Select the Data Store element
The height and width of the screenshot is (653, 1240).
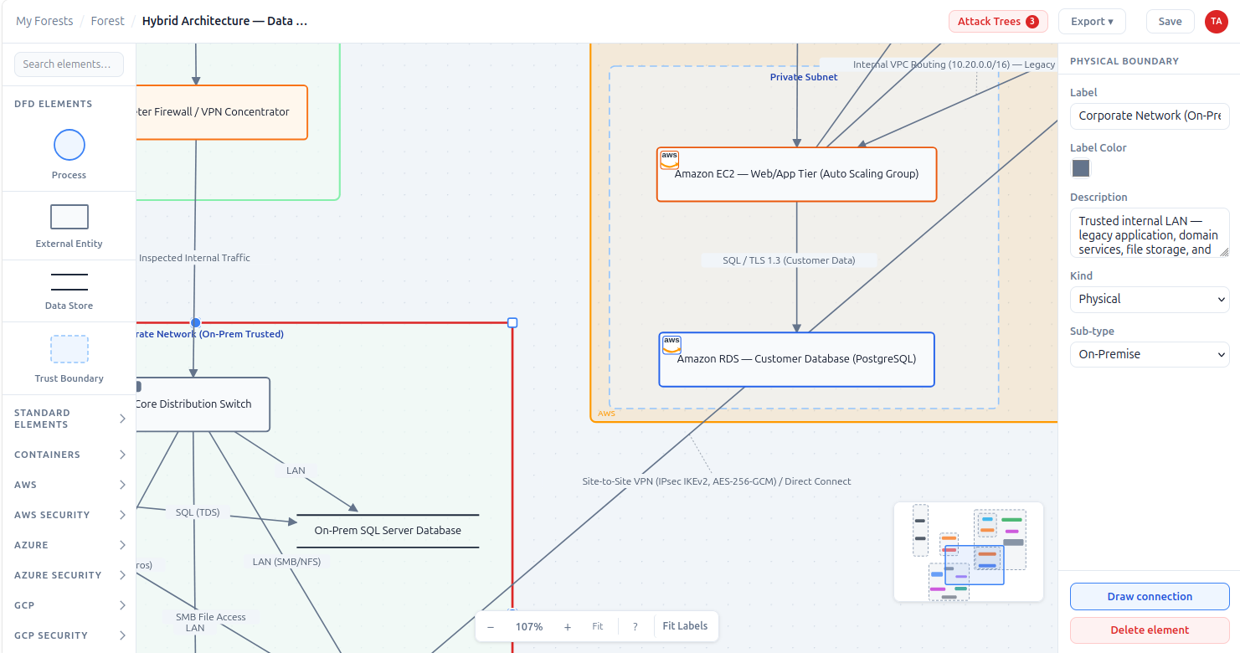point(69,282)
